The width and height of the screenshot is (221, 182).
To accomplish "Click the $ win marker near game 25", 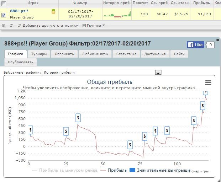I will (x=66, y=131).
